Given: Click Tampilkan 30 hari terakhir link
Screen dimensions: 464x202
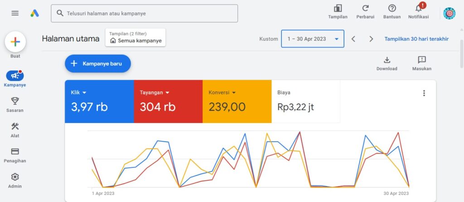Looking at the screenshot, I should 416,39.
